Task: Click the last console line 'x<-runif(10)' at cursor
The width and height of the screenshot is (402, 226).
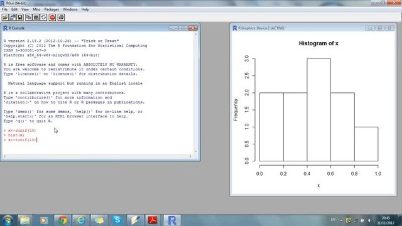Action: tap(22, 140)
